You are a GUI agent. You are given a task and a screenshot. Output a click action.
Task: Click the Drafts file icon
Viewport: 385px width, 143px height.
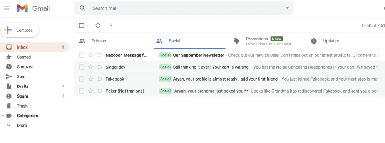point(9,86)
